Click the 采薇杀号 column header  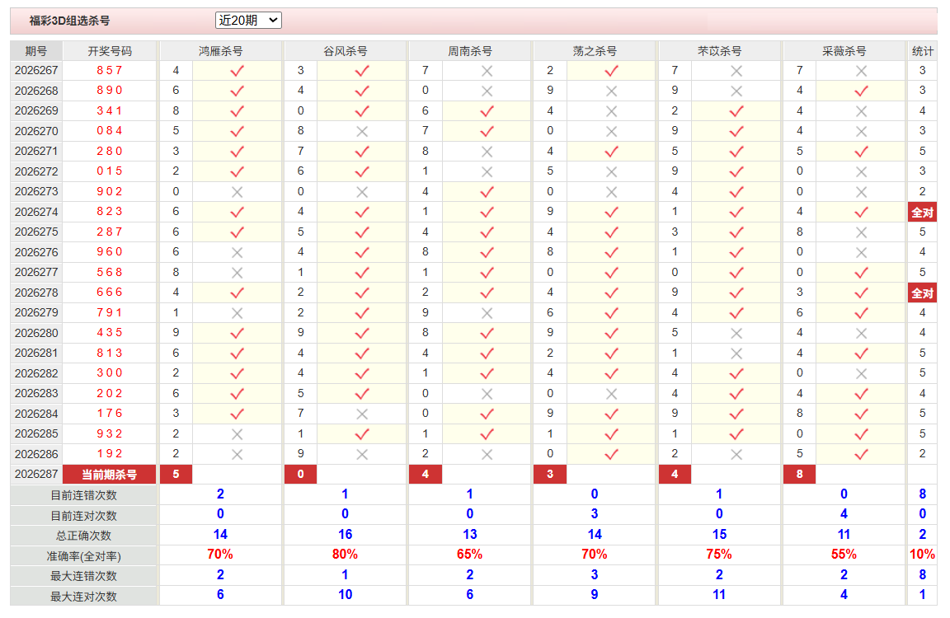[844, 51]
